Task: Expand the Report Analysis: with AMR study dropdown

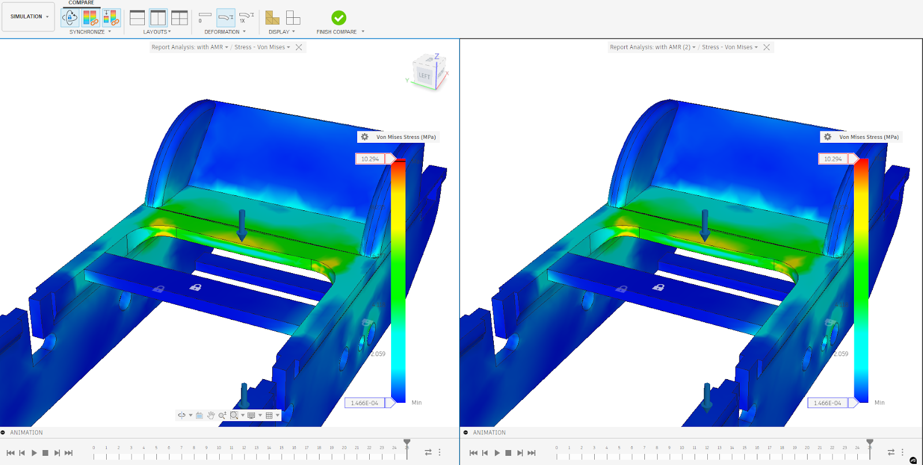Action: pos(190,47)
